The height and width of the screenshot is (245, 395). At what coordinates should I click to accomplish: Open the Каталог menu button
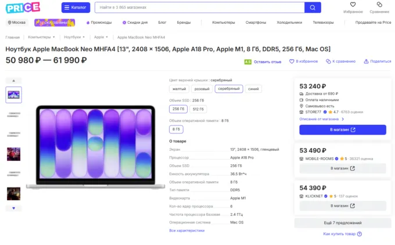click(76, 8)
